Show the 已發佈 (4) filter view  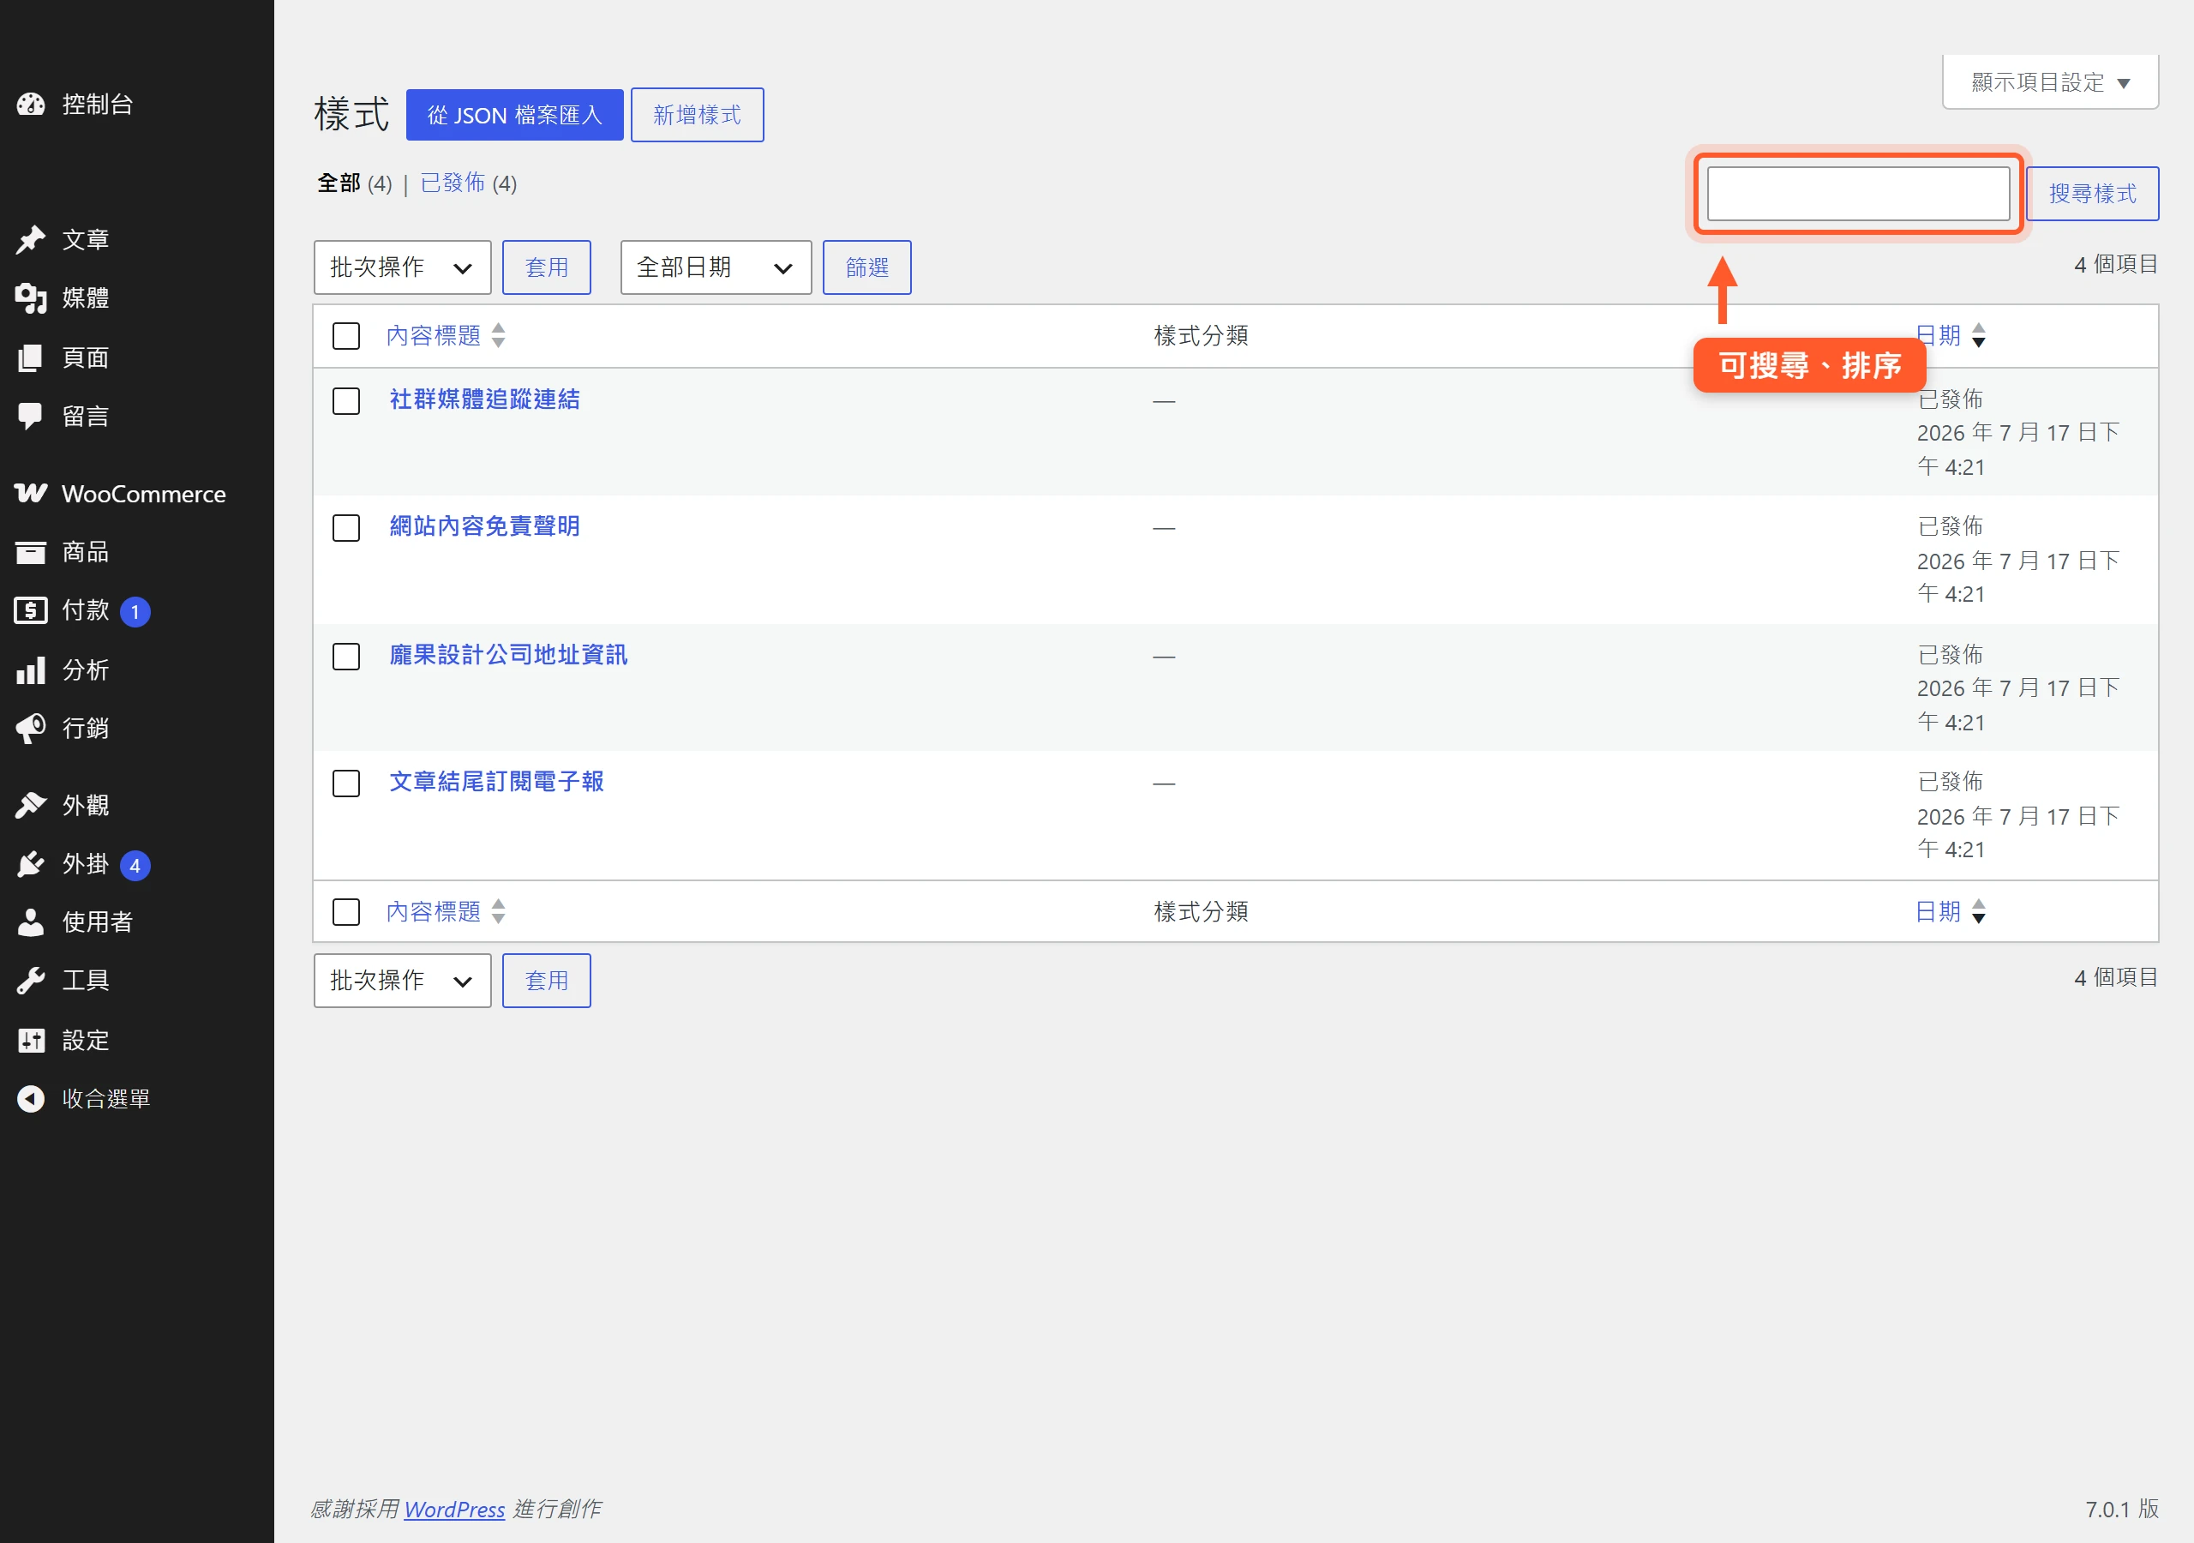pos(468,183)
